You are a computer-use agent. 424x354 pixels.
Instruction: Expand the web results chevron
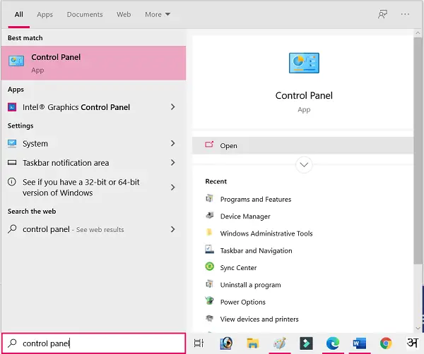(x=173, y=229)
